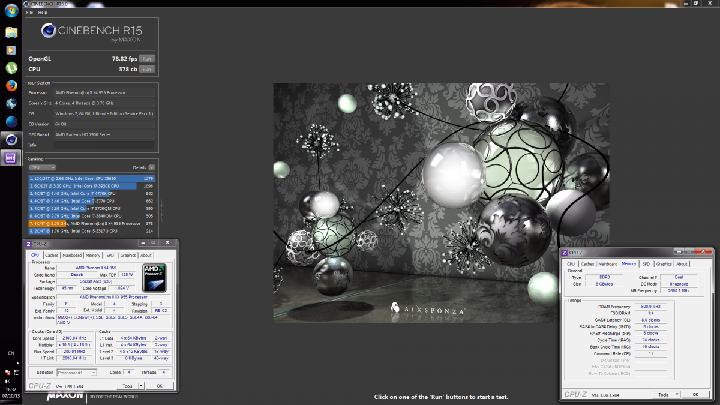
Task: Open the Processor #1 selection dropdown
Action: pos(77,373)
